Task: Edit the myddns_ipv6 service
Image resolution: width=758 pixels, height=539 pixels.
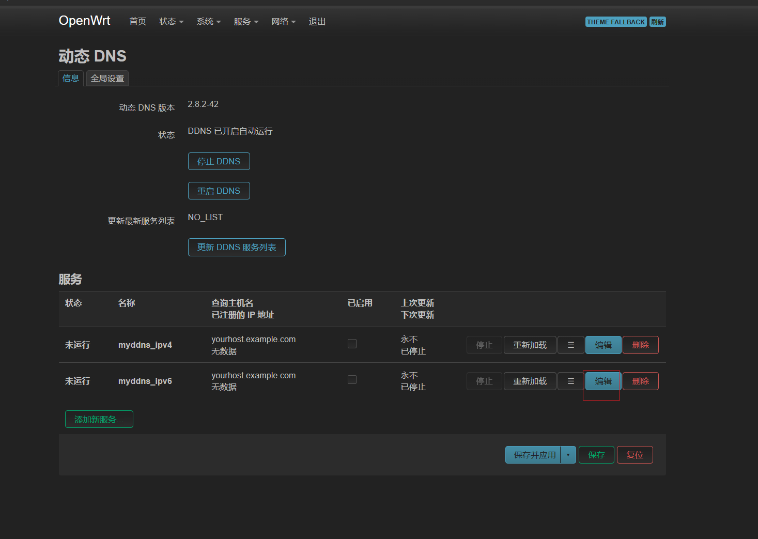Action: pos(603,381)
